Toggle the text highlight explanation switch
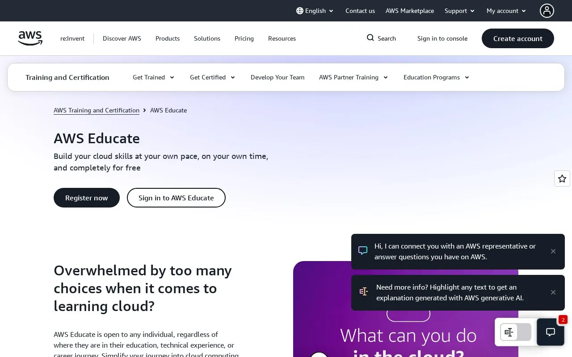Viewport: 572px width, 357px height. [516, 332]
